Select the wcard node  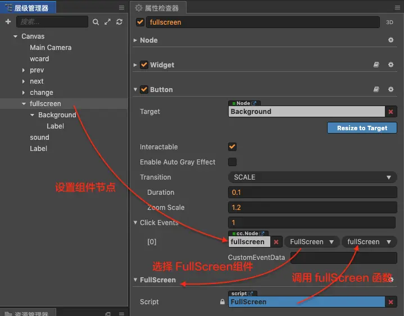click(39, 59)
